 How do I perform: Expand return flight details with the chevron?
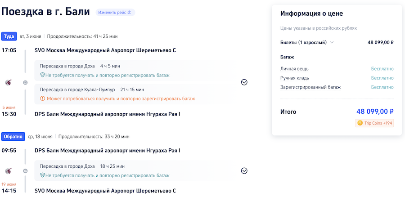pos(244,171)
